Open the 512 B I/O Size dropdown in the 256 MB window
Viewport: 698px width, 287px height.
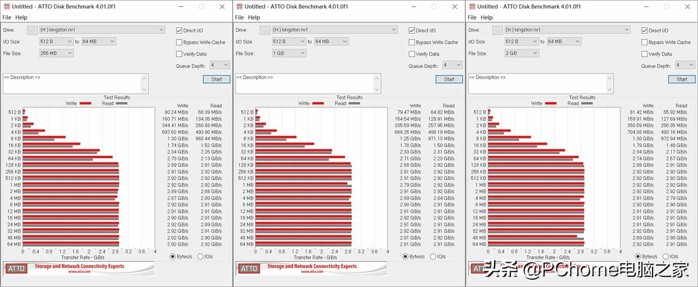(x=56, y=41)
